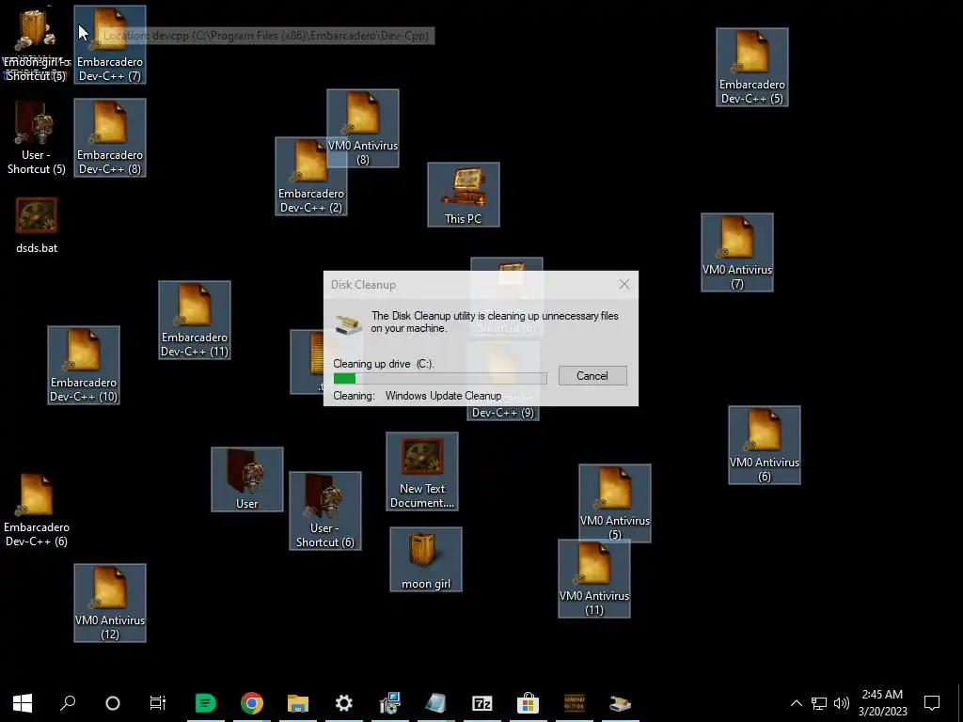Open the volume control tray icon
The width and height of the screenshot is (963, 722).
[x=842, y=703]
